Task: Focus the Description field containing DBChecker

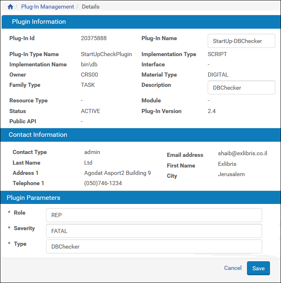Action: pos(241,88)
